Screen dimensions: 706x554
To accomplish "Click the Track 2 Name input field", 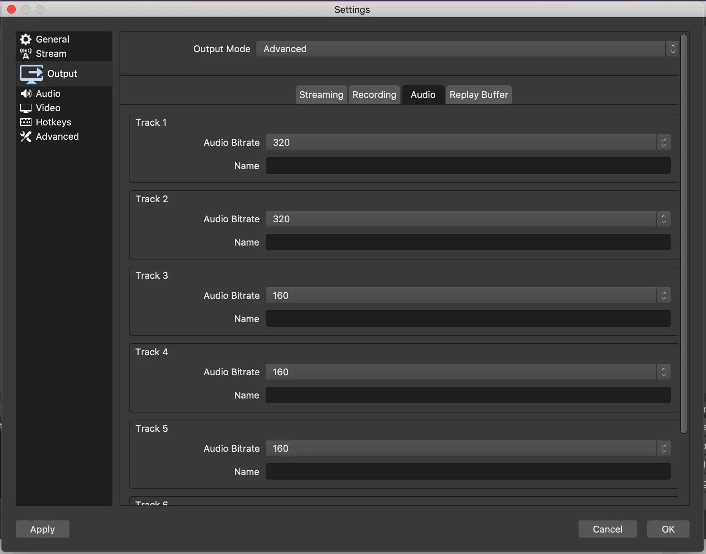I will tap(468, 242).
